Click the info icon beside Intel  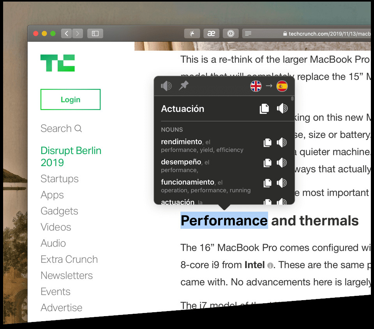click(270, 265)
